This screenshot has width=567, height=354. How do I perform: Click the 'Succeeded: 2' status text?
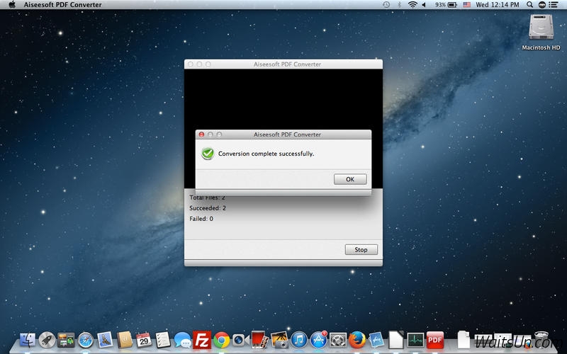point(208,208)
